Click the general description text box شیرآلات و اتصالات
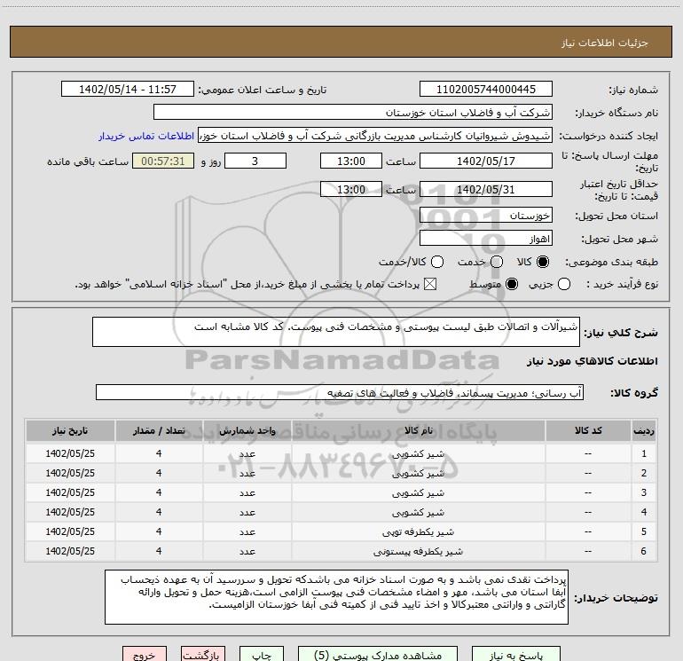Screen dimensions: 683x661 point(336,332)
